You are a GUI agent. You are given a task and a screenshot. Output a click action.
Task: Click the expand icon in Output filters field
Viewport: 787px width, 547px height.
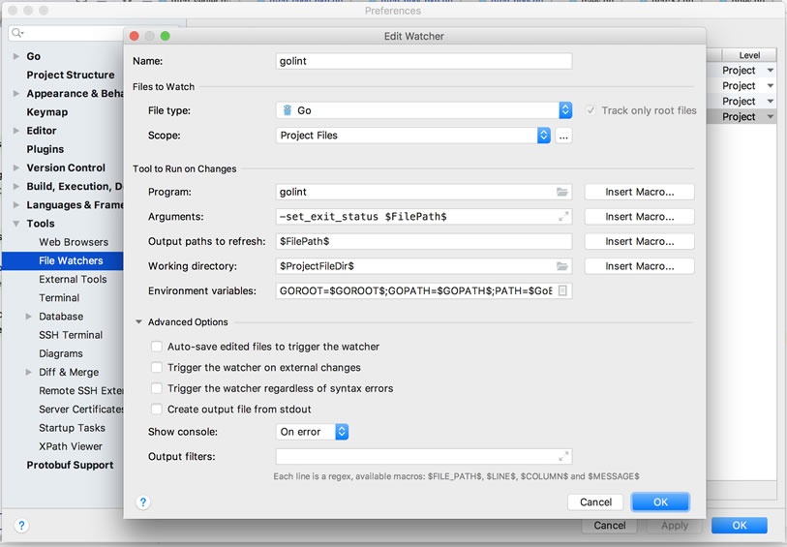[563, 456]
